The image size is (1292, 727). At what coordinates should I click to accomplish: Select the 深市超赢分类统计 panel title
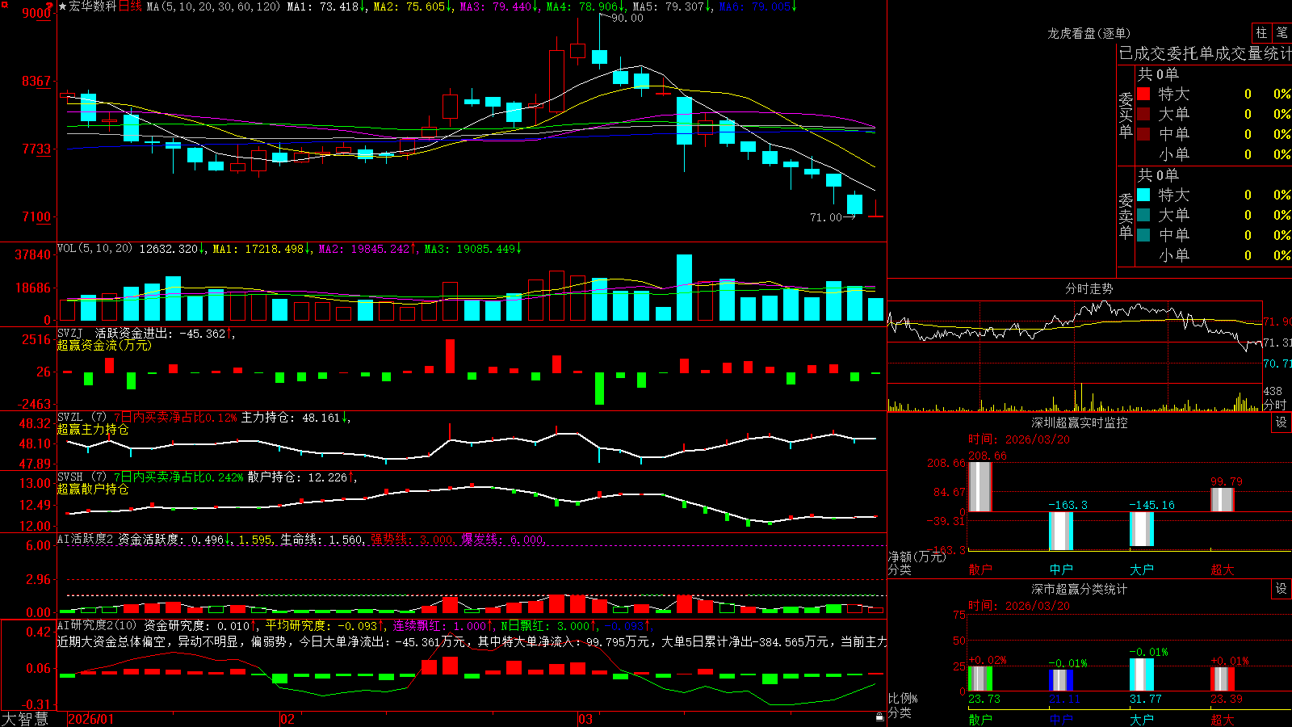point(1080,589)
